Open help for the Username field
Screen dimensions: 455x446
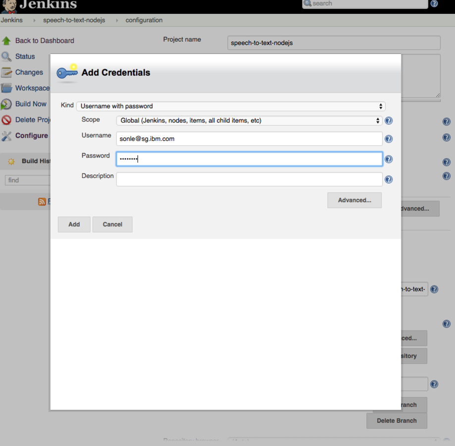(389, 139)
